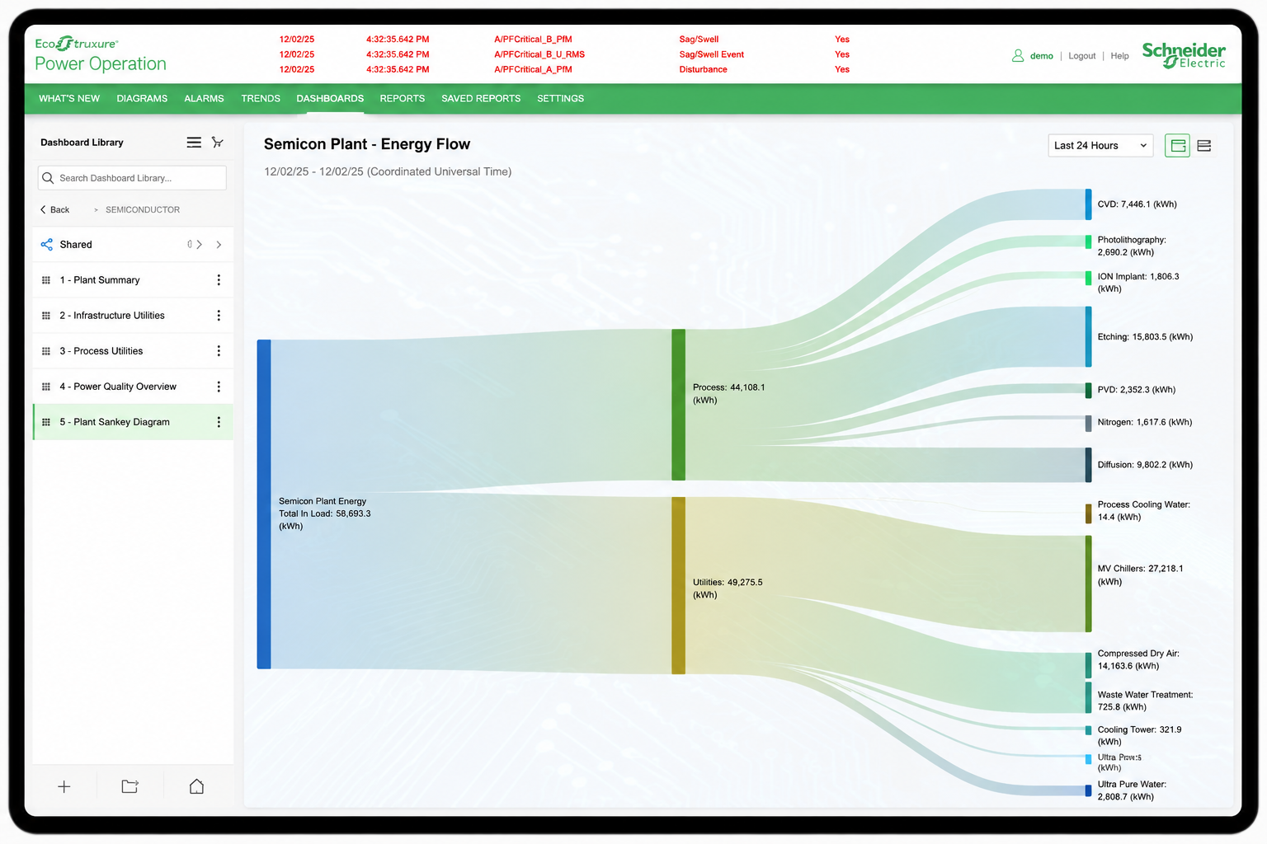1267x844 pixels.
Task: Click the grid icon beside 2 - Infrastructure Utilities
Action: [46, 316]
